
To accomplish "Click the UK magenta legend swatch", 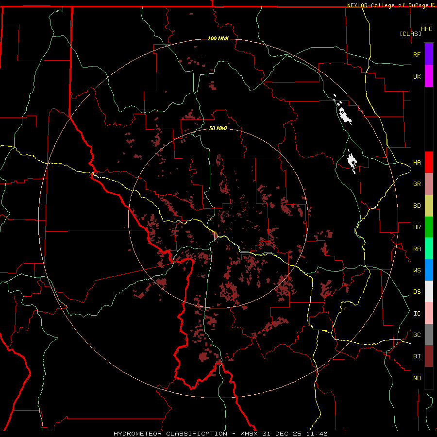I will click(x=429, y=76).
